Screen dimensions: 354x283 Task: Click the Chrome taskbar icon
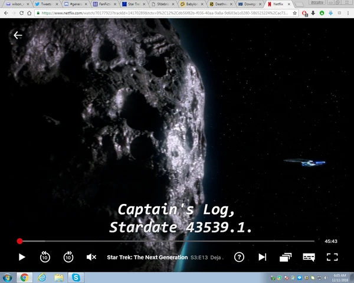pyautogui.click(x=24, y=278)
